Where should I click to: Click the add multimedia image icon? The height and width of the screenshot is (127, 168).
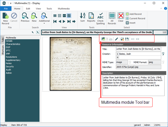click(x=103, y=39)
